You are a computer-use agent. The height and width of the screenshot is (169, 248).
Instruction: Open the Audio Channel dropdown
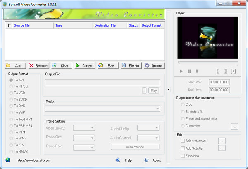(x=148, y=137)
